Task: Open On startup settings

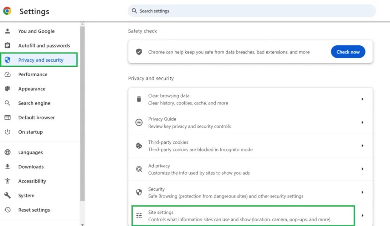Action: [x=39, y=131]
